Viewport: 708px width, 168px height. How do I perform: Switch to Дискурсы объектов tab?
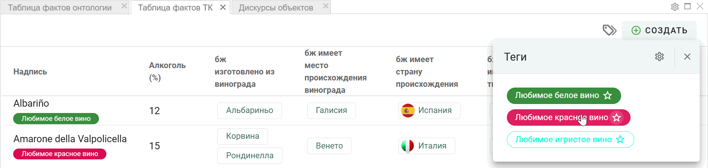276,7
